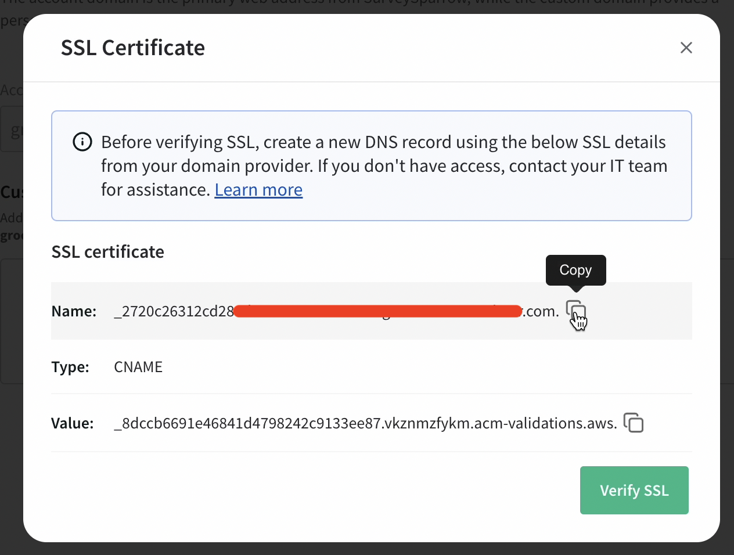
Task: Close the SSL Certificate dialog
Action: tap(686, 48)
